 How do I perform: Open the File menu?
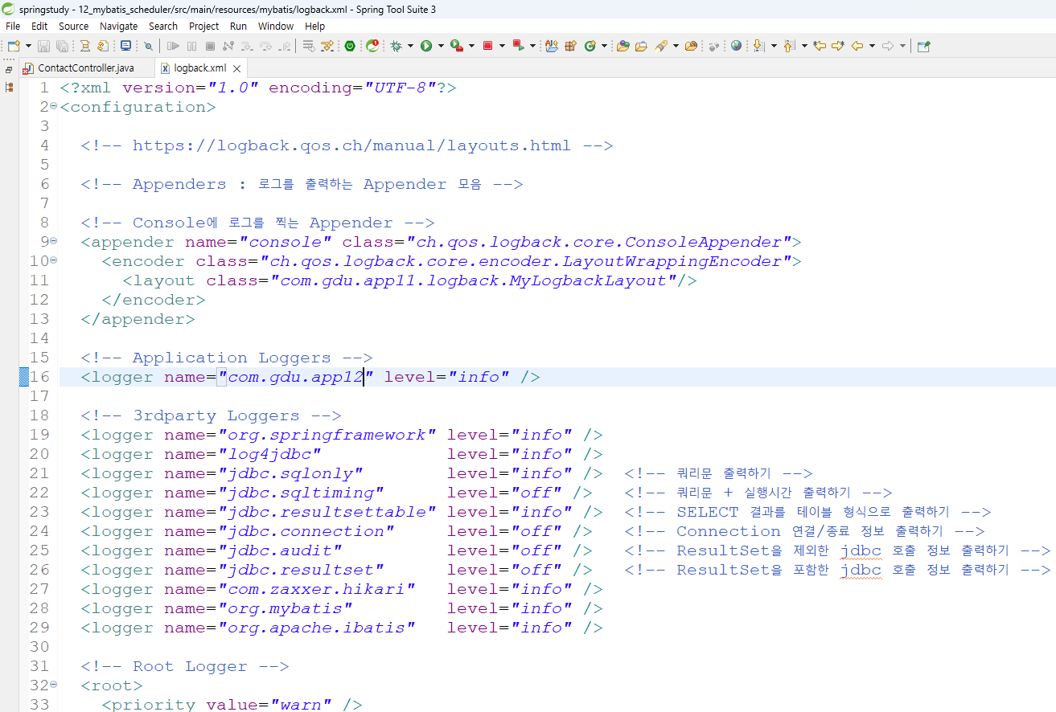[13, 27]
